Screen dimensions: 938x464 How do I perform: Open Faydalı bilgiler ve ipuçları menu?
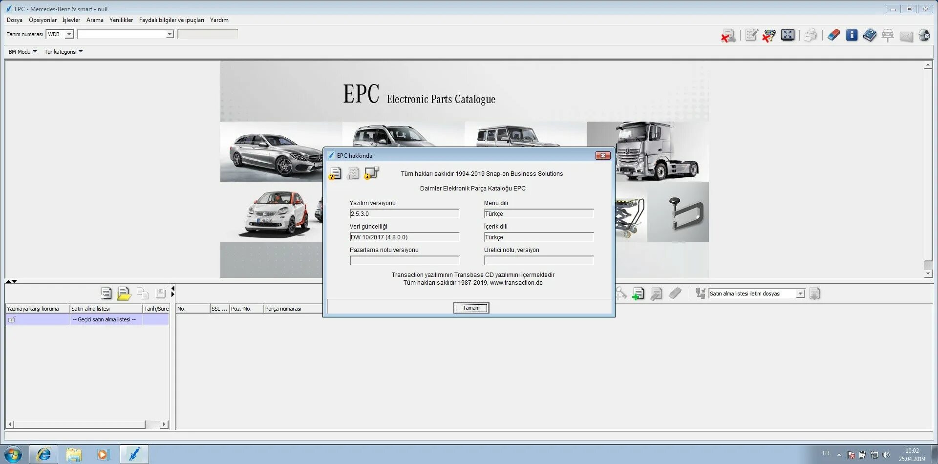click(x=171, y=20)
